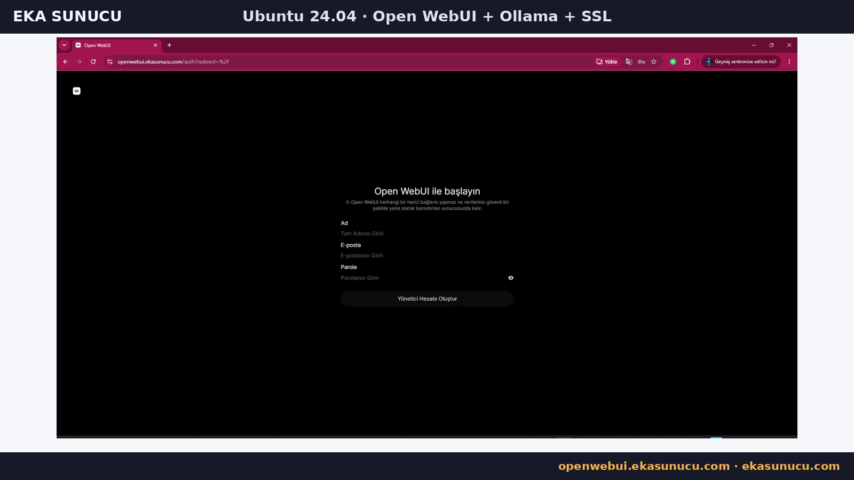
Task: Restore down the browser window
Action: pos(771,45)
